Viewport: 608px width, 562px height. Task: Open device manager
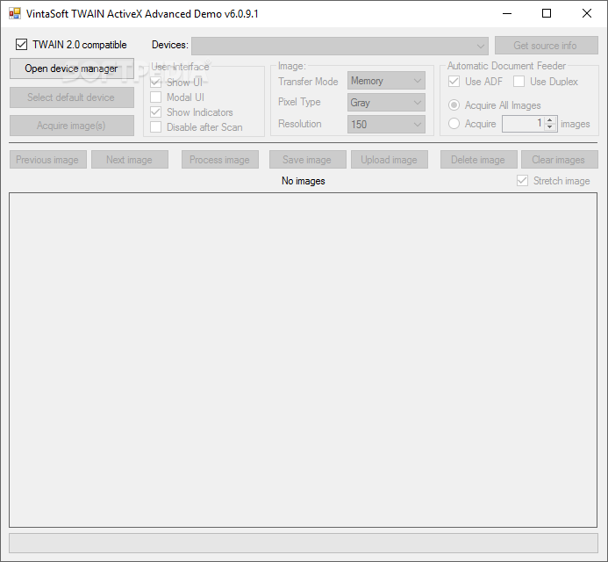click(x=72, y=68)
